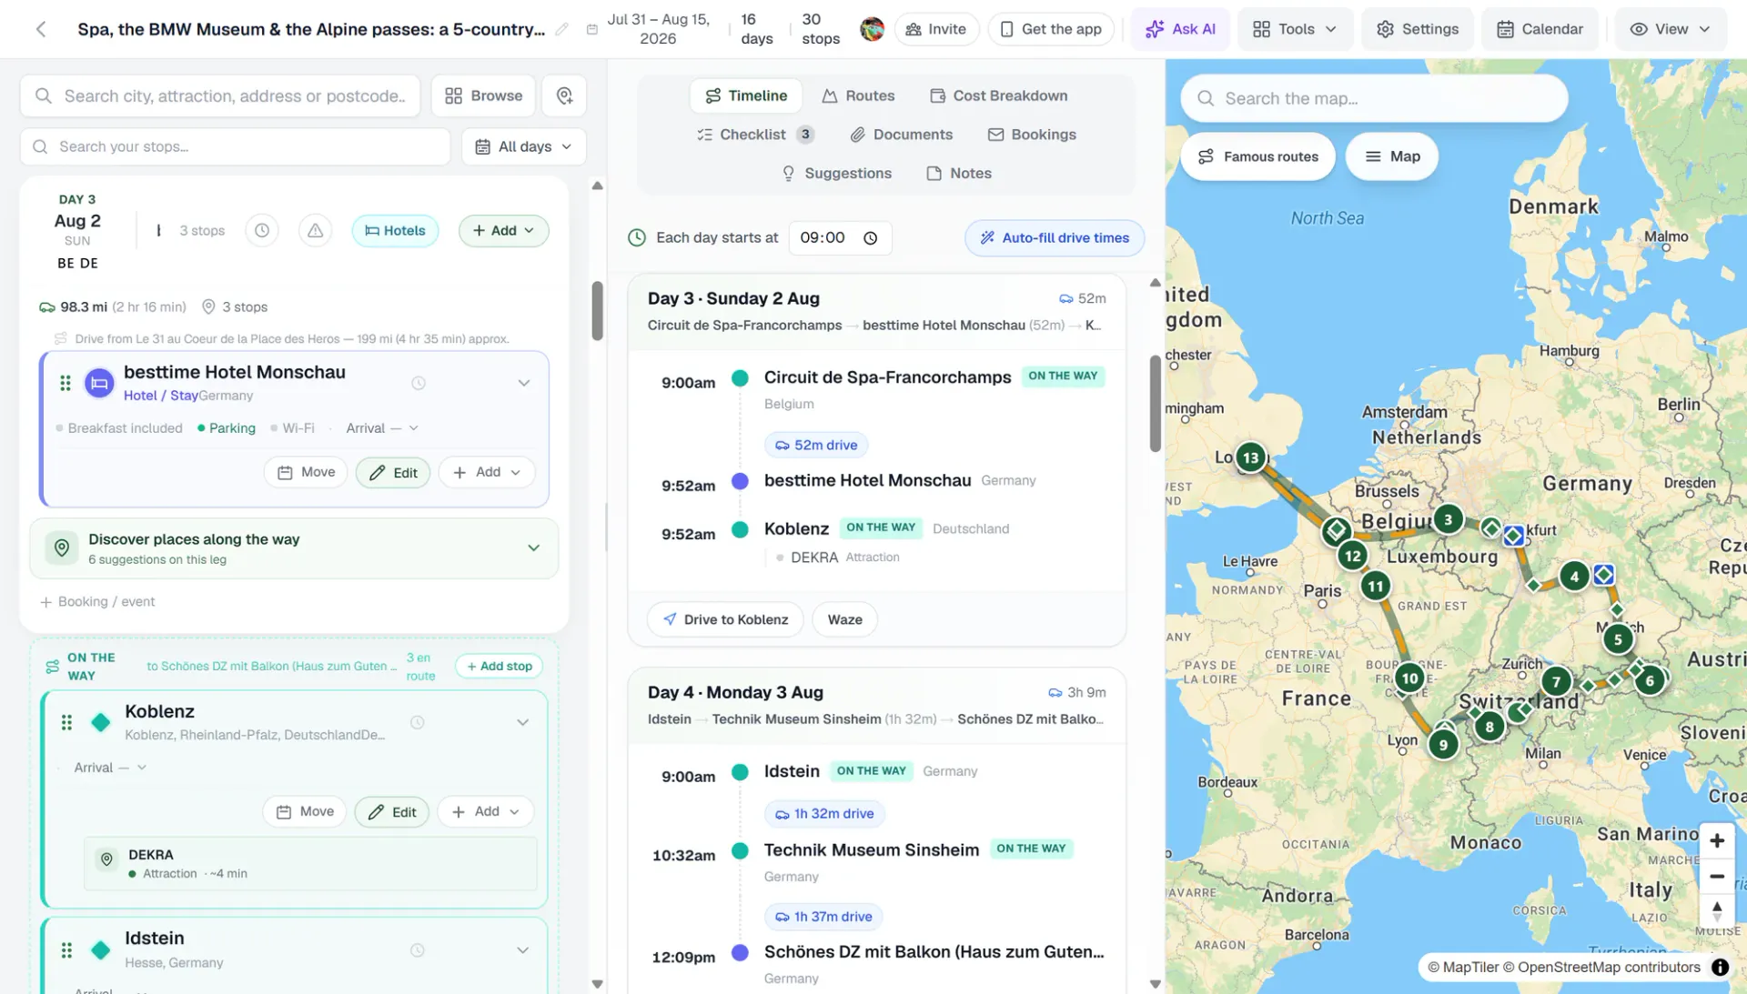Toggle Breakfast included amenity
The width and height of the screenshot is (1747, 994).
point(119,428)
